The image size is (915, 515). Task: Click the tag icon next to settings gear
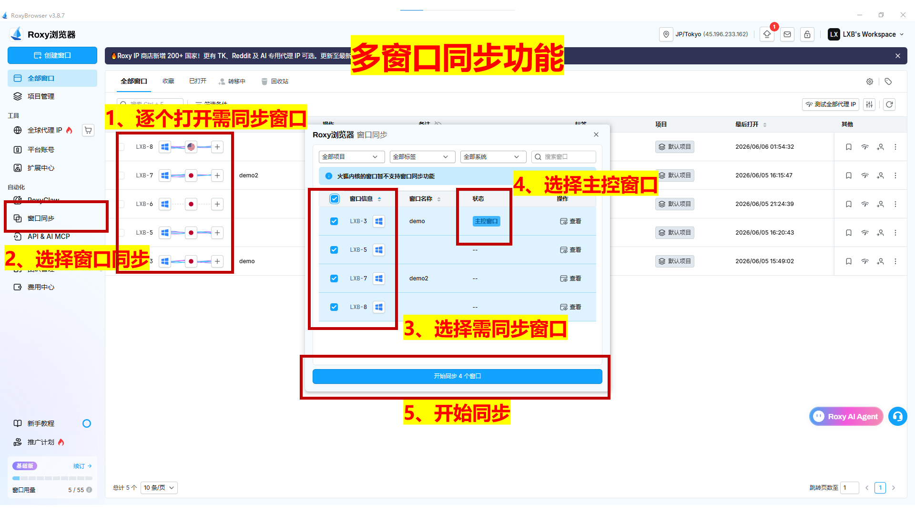[x=888, y=82]
